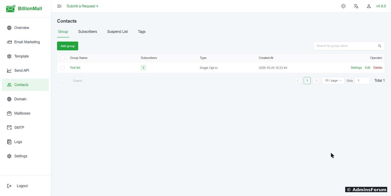Check the checkbox beside Export
Viewport: 391px width, 196px height.
[x=62, y=81]
